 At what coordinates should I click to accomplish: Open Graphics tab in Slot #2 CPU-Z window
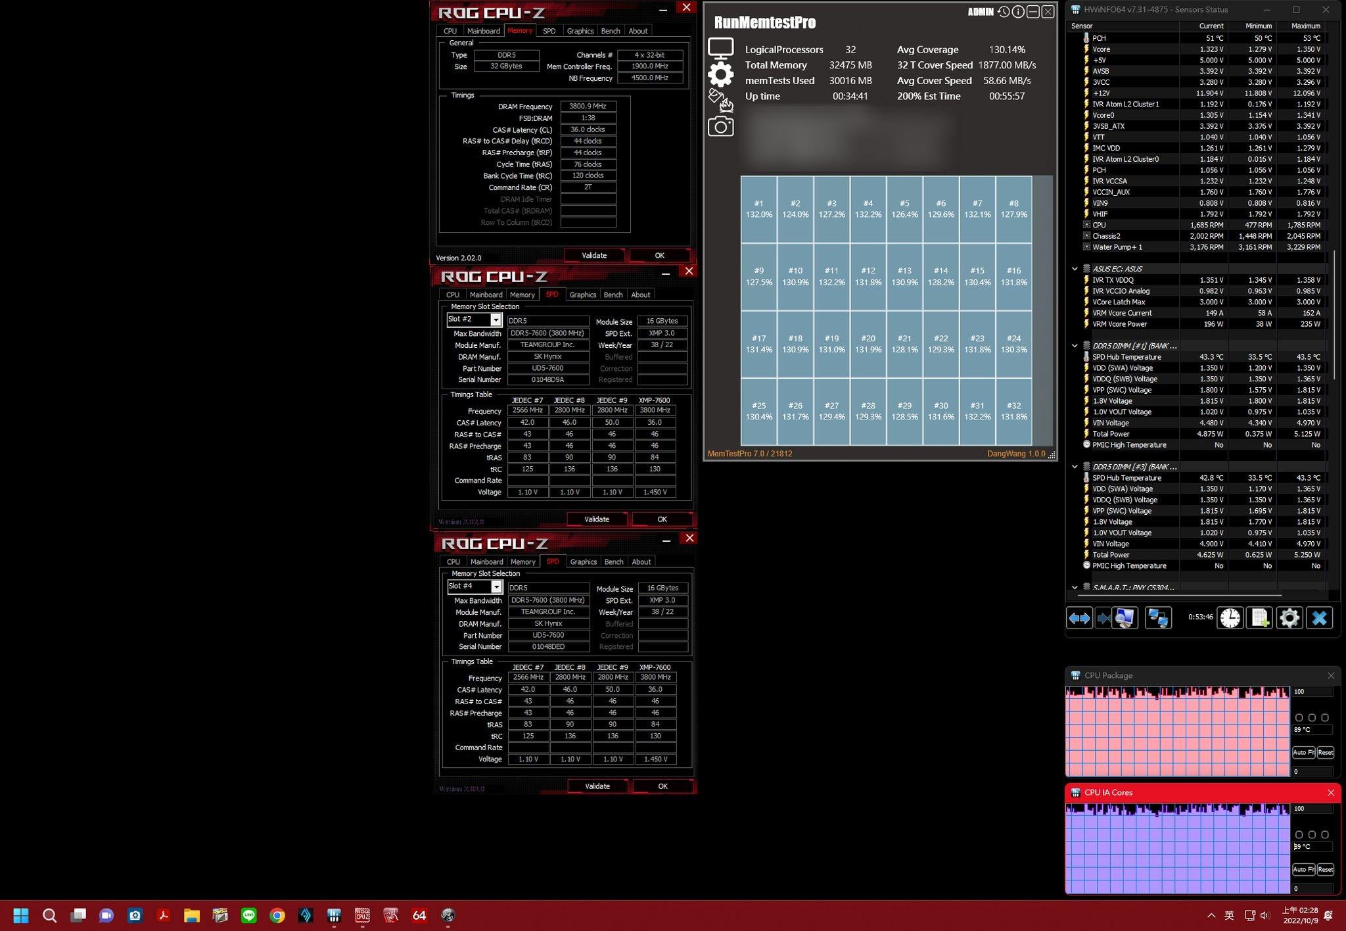pos(583,295)
